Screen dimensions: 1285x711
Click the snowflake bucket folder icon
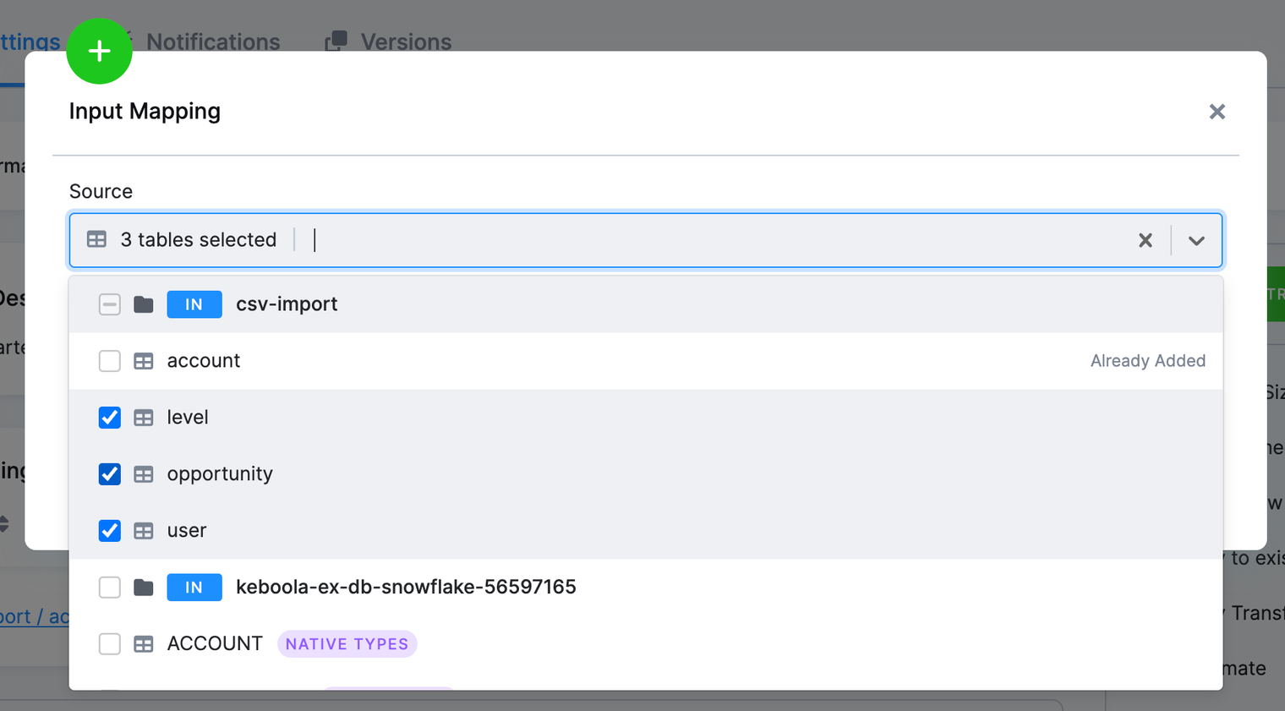(x=144, y=588)
